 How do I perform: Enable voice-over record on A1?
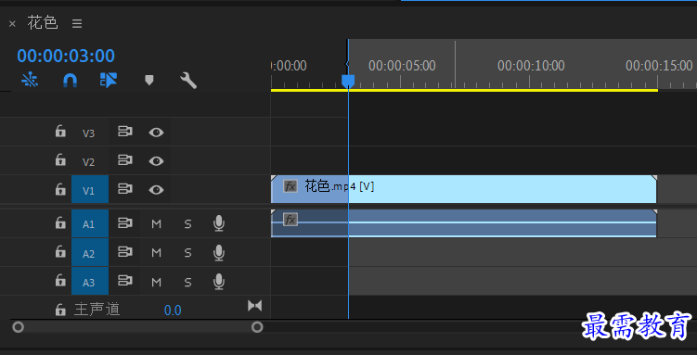(219, 223)
